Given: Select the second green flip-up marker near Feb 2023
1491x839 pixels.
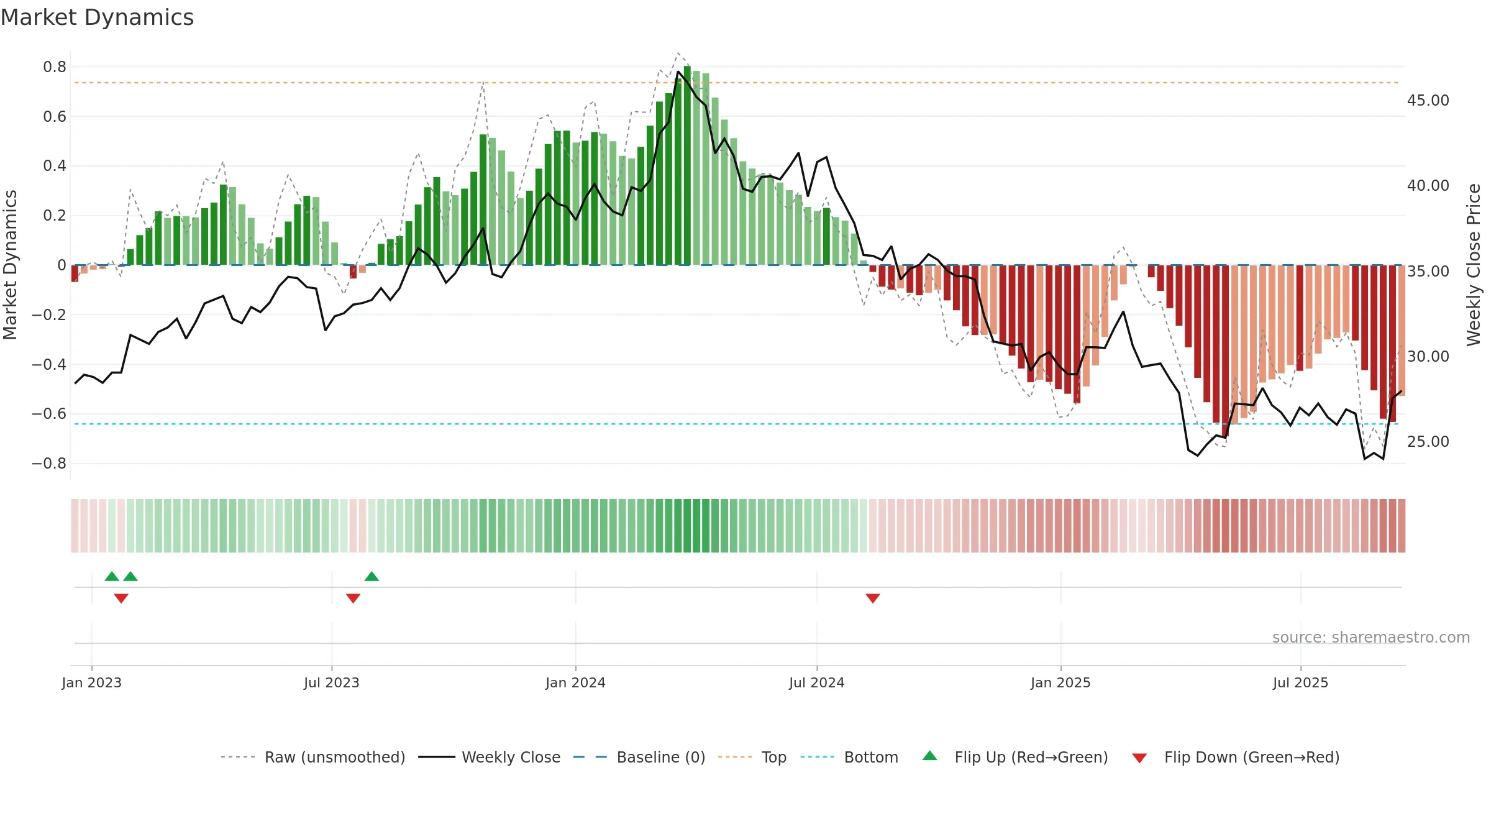Looking at the screenshot, I should (x=130, y=576).
